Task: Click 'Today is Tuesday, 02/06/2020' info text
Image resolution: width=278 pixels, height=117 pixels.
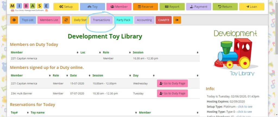Action: 233,96
